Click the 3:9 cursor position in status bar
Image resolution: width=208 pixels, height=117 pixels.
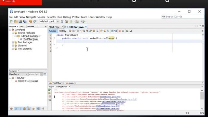pyautogui.click(x=187, y=113)
